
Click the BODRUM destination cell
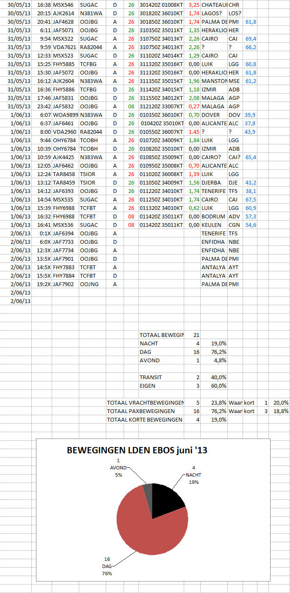click(213, 216)
